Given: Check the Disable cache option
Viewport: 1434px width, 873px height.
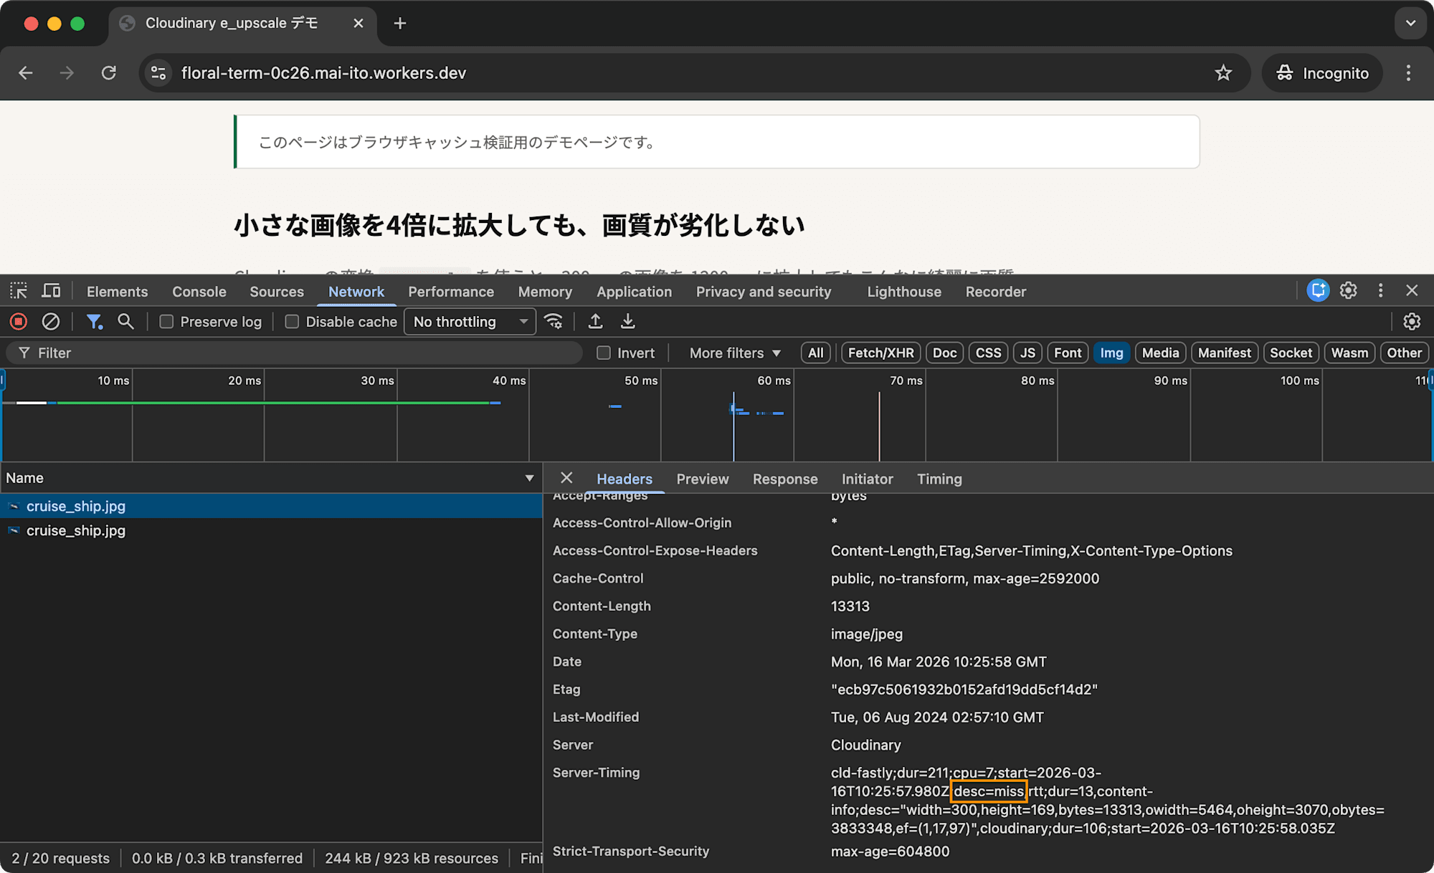Looking at the screenshot, I should [292, 321].
